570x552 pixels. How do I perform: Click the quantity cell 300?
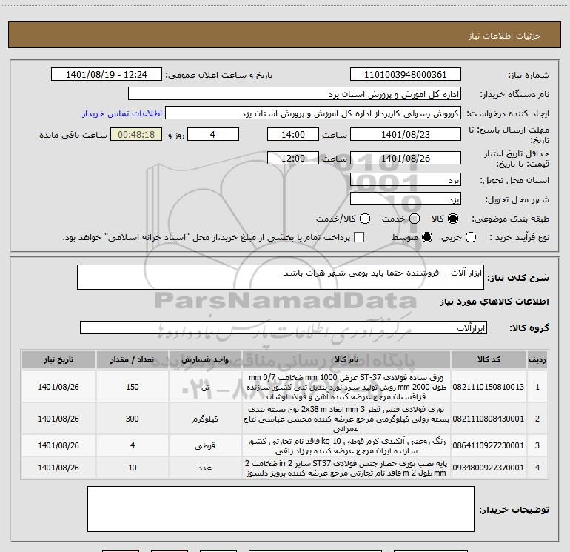[133, 419]
